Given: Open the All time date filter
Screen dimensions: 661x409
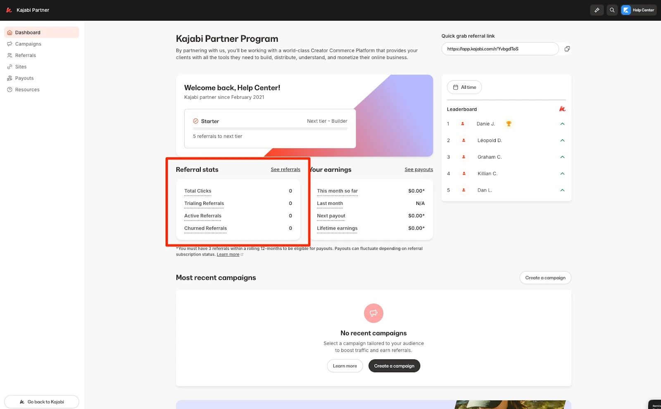Looking at the screenshot, I should [464, 87].
